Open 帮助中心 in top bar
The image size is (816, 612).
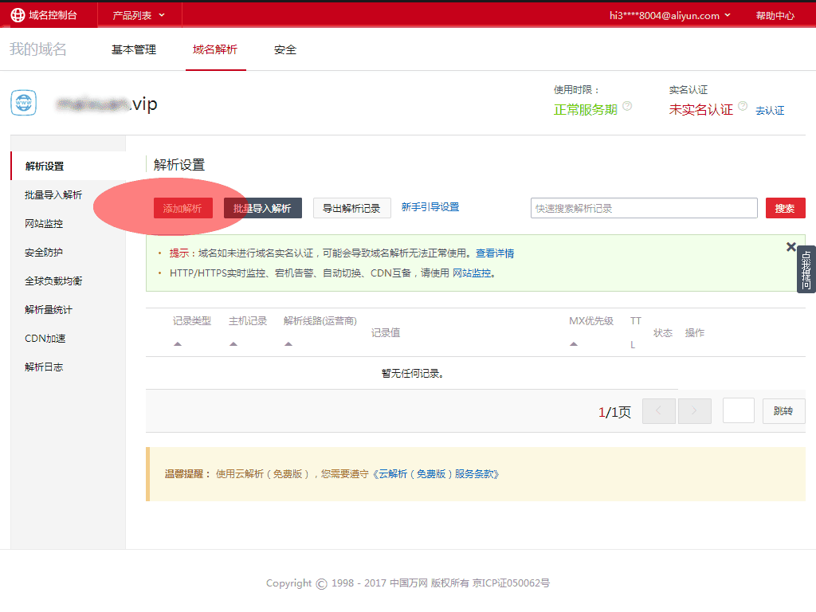775,16
